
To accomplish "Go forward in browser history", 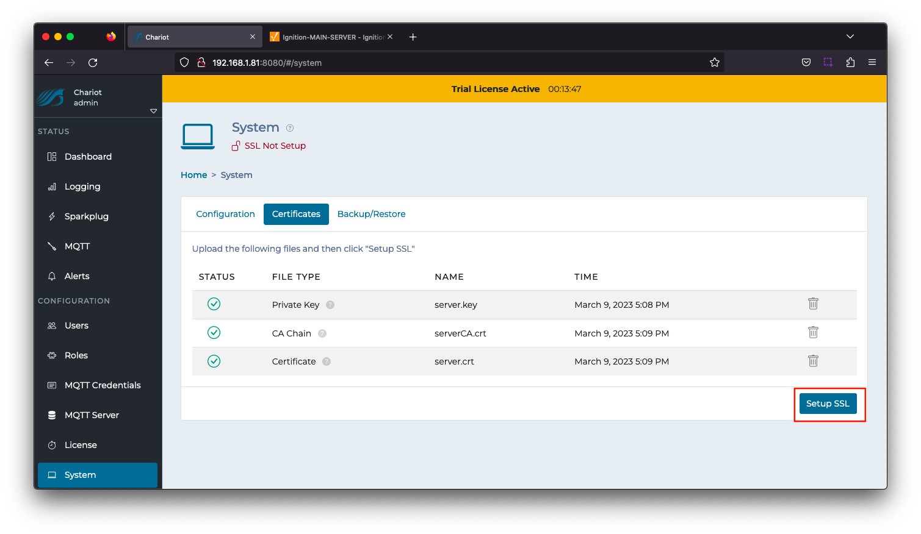I will pos(71,63).
